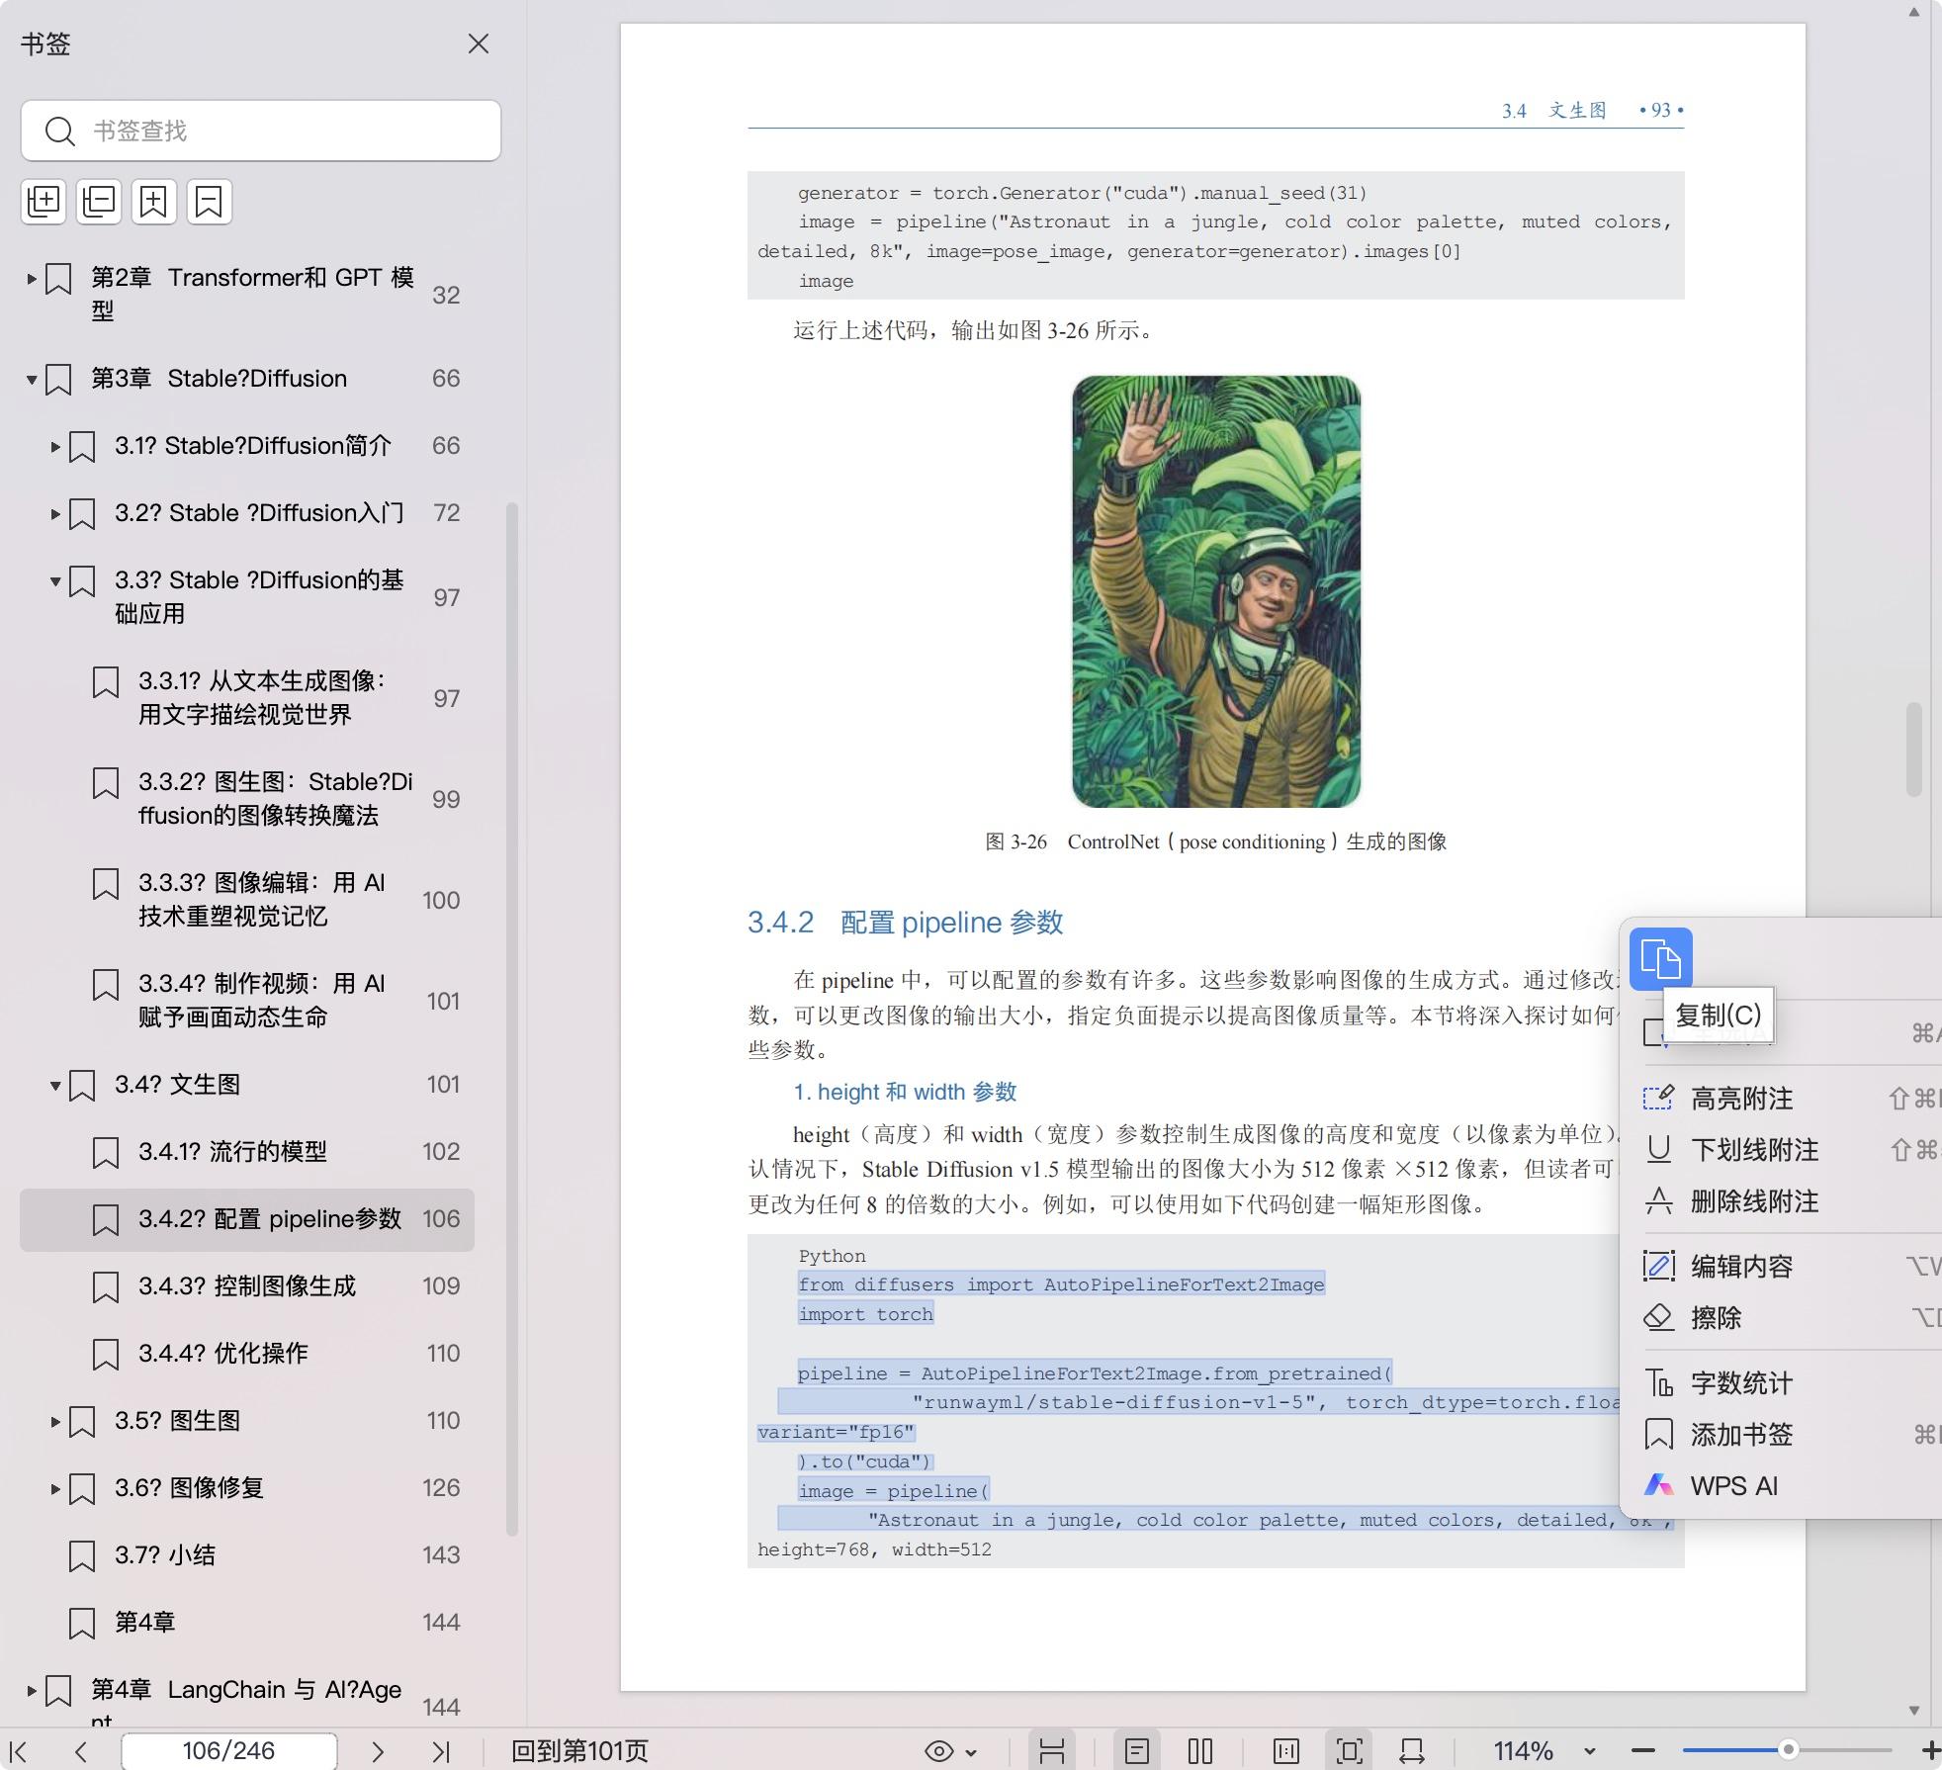Click the zoom out minus button

click(x=1643, y=1751)
